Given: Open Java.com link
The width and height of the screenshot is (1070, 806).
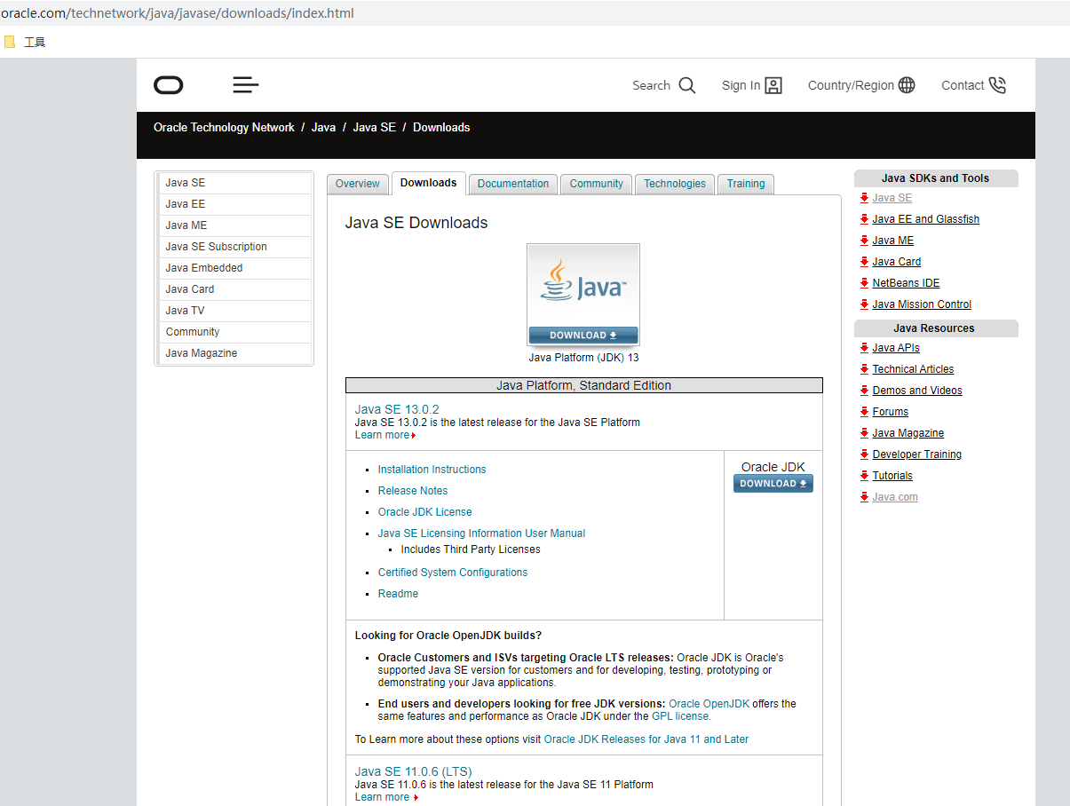Looking at the screenshot, I should click(895, 497).
